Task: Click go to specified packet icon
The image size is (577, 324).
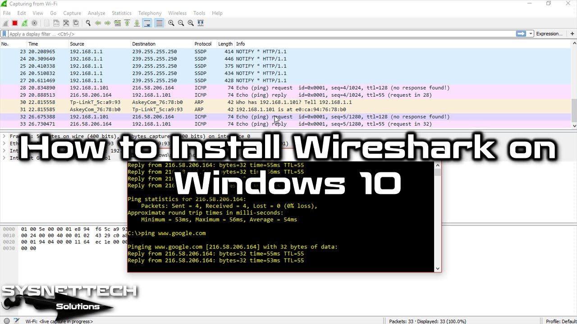Action: point(118,23)
